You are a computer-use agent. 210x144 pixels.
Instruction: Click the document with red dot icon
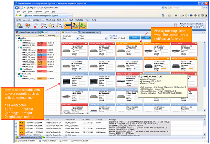point(36,26)
